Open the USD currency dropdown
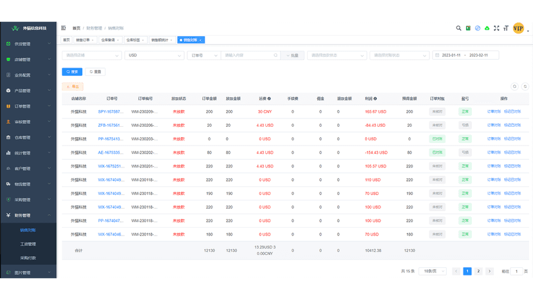This screenshot has width=533, height=300. 154,55
